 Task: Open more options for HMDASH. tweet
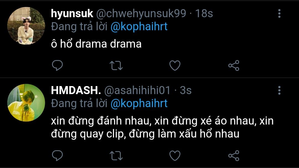(279, 91)
